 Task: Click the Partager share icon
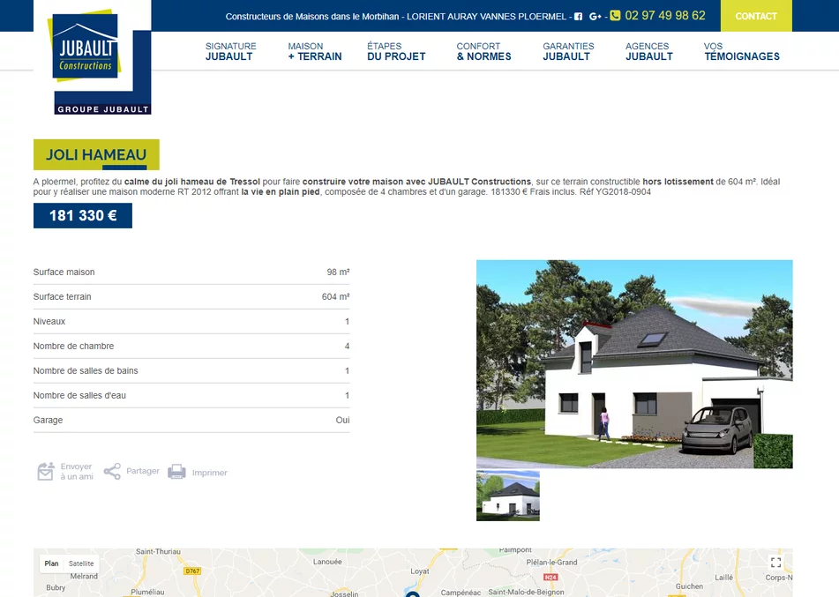pos(112,472)
